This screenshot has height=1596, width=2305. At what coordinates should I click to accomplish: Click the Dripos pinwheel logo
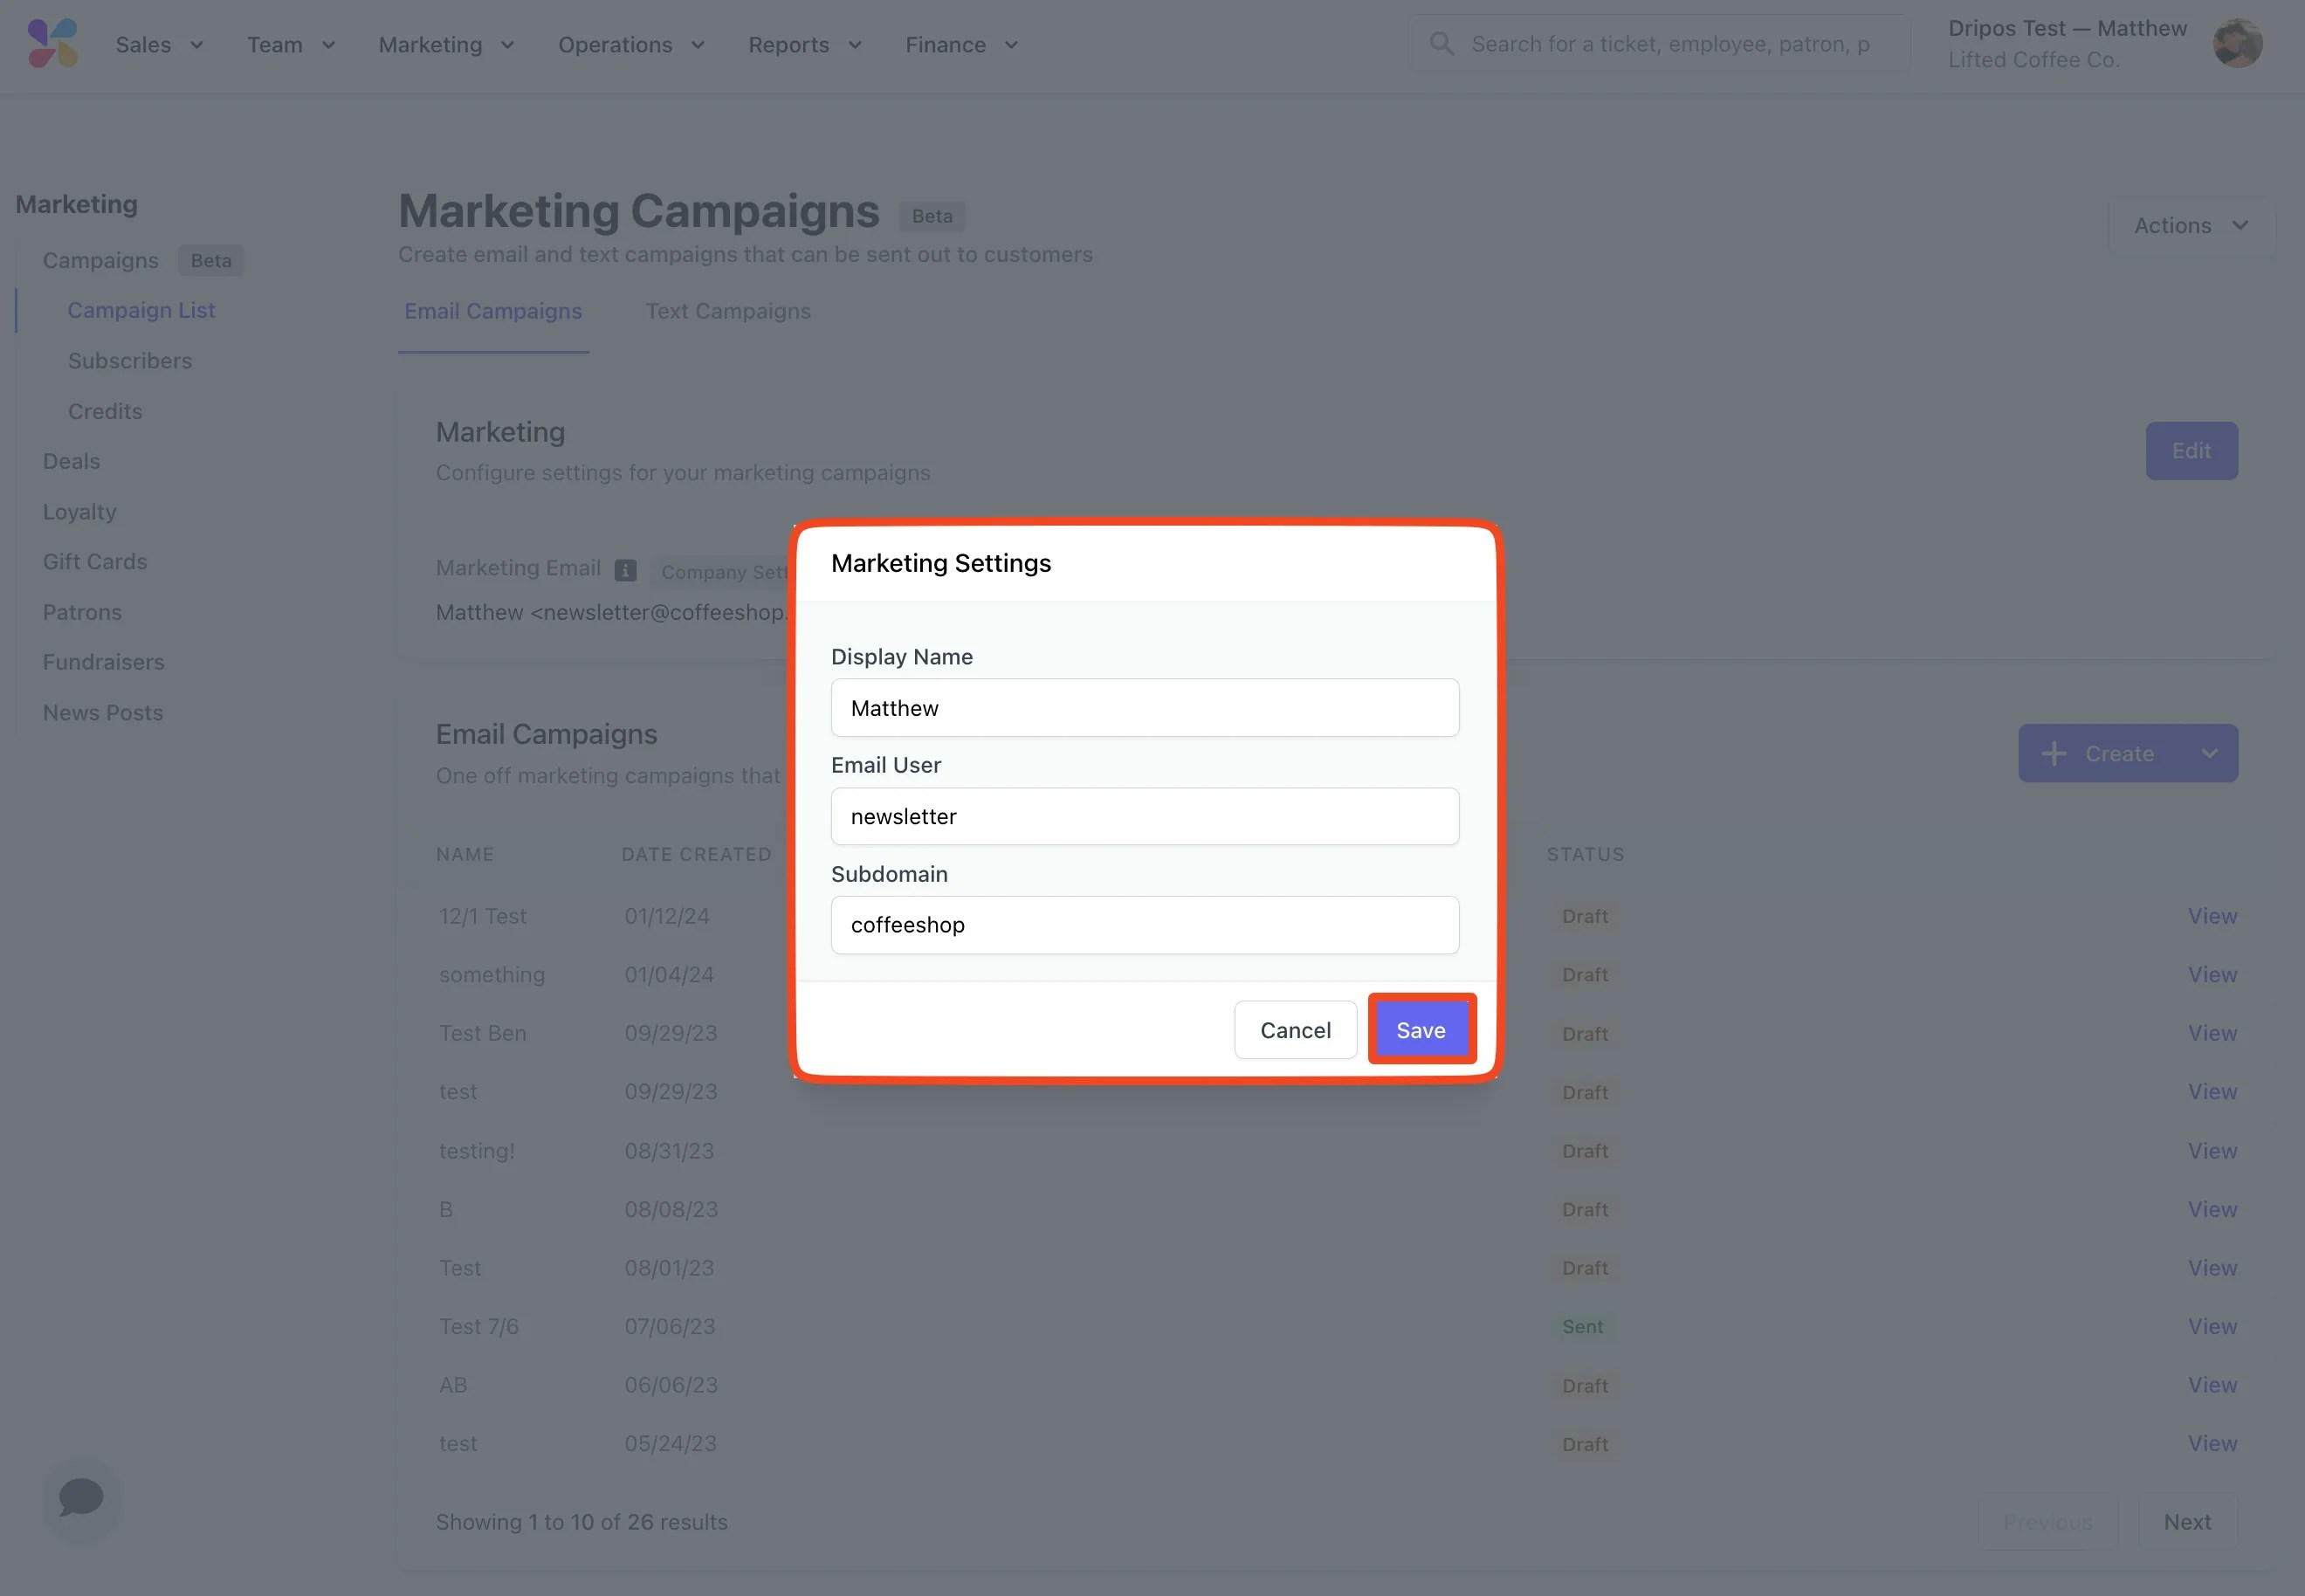[52, 44]
